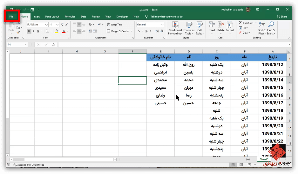The image size is (298, 174).
Task: Open the Name Box dropdown arrow
Action: (x=25, y=45)
